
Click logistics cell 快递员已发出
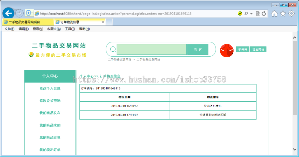(213, 106)
